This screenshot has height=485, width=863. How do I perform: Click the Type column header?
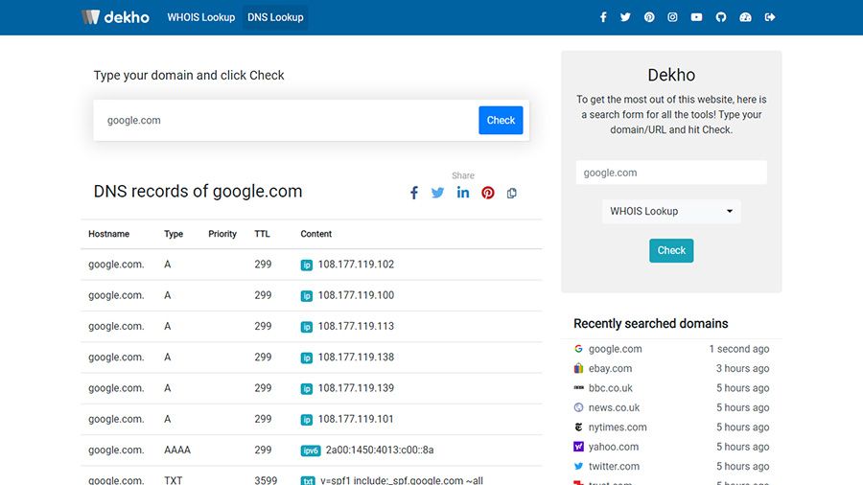pyautogui.click(x=174, y=234)
